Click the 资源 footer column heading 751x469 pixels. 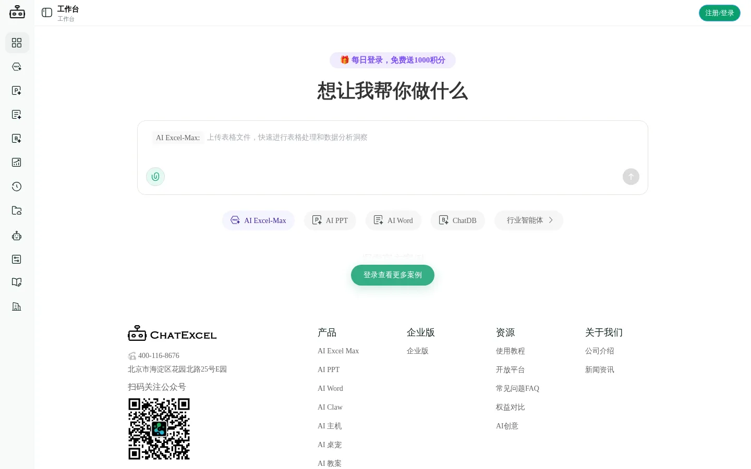[x=505, y=332]
